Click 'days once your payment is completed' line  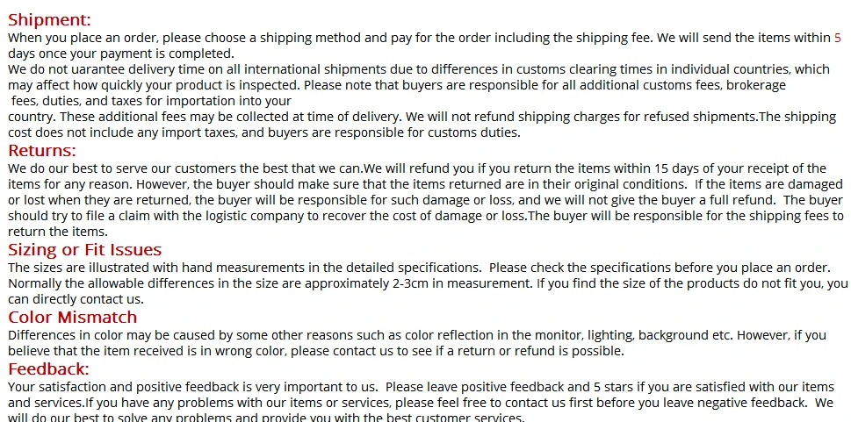[x=120, y=54]
